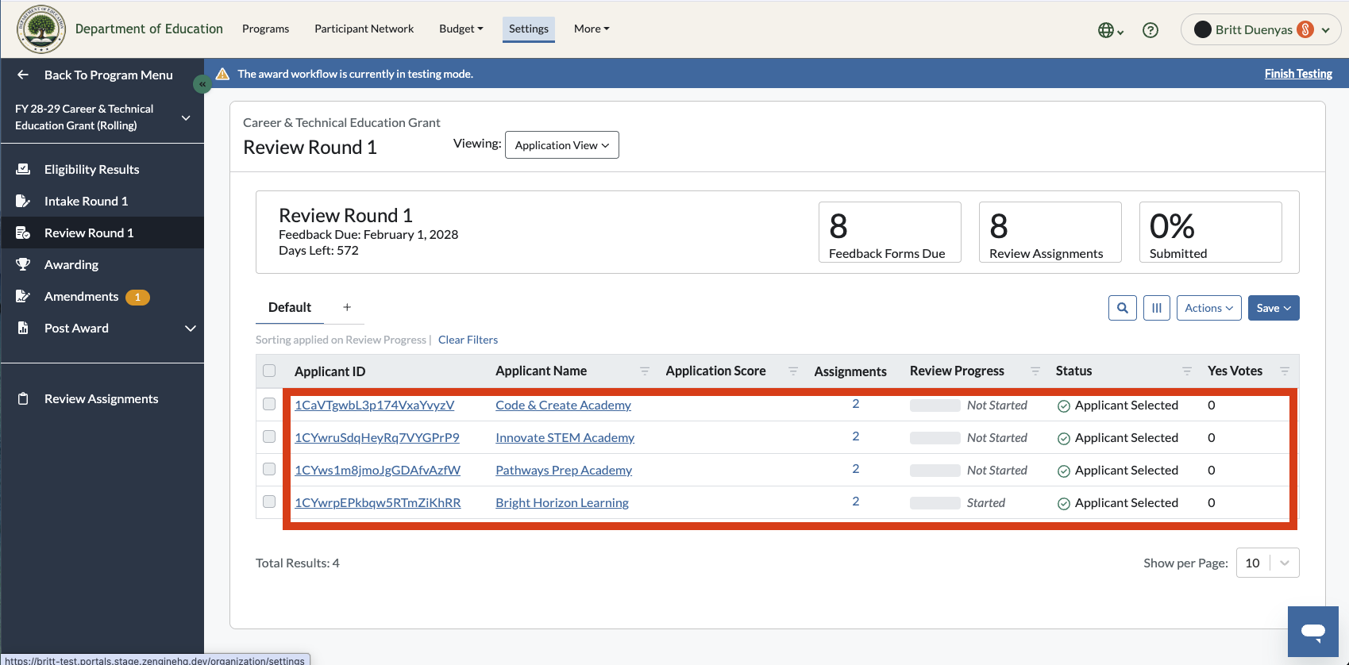Screen dimensions: 1349x665
Task: Click the Amendments edit icon
Action: [x=23, y=296]
